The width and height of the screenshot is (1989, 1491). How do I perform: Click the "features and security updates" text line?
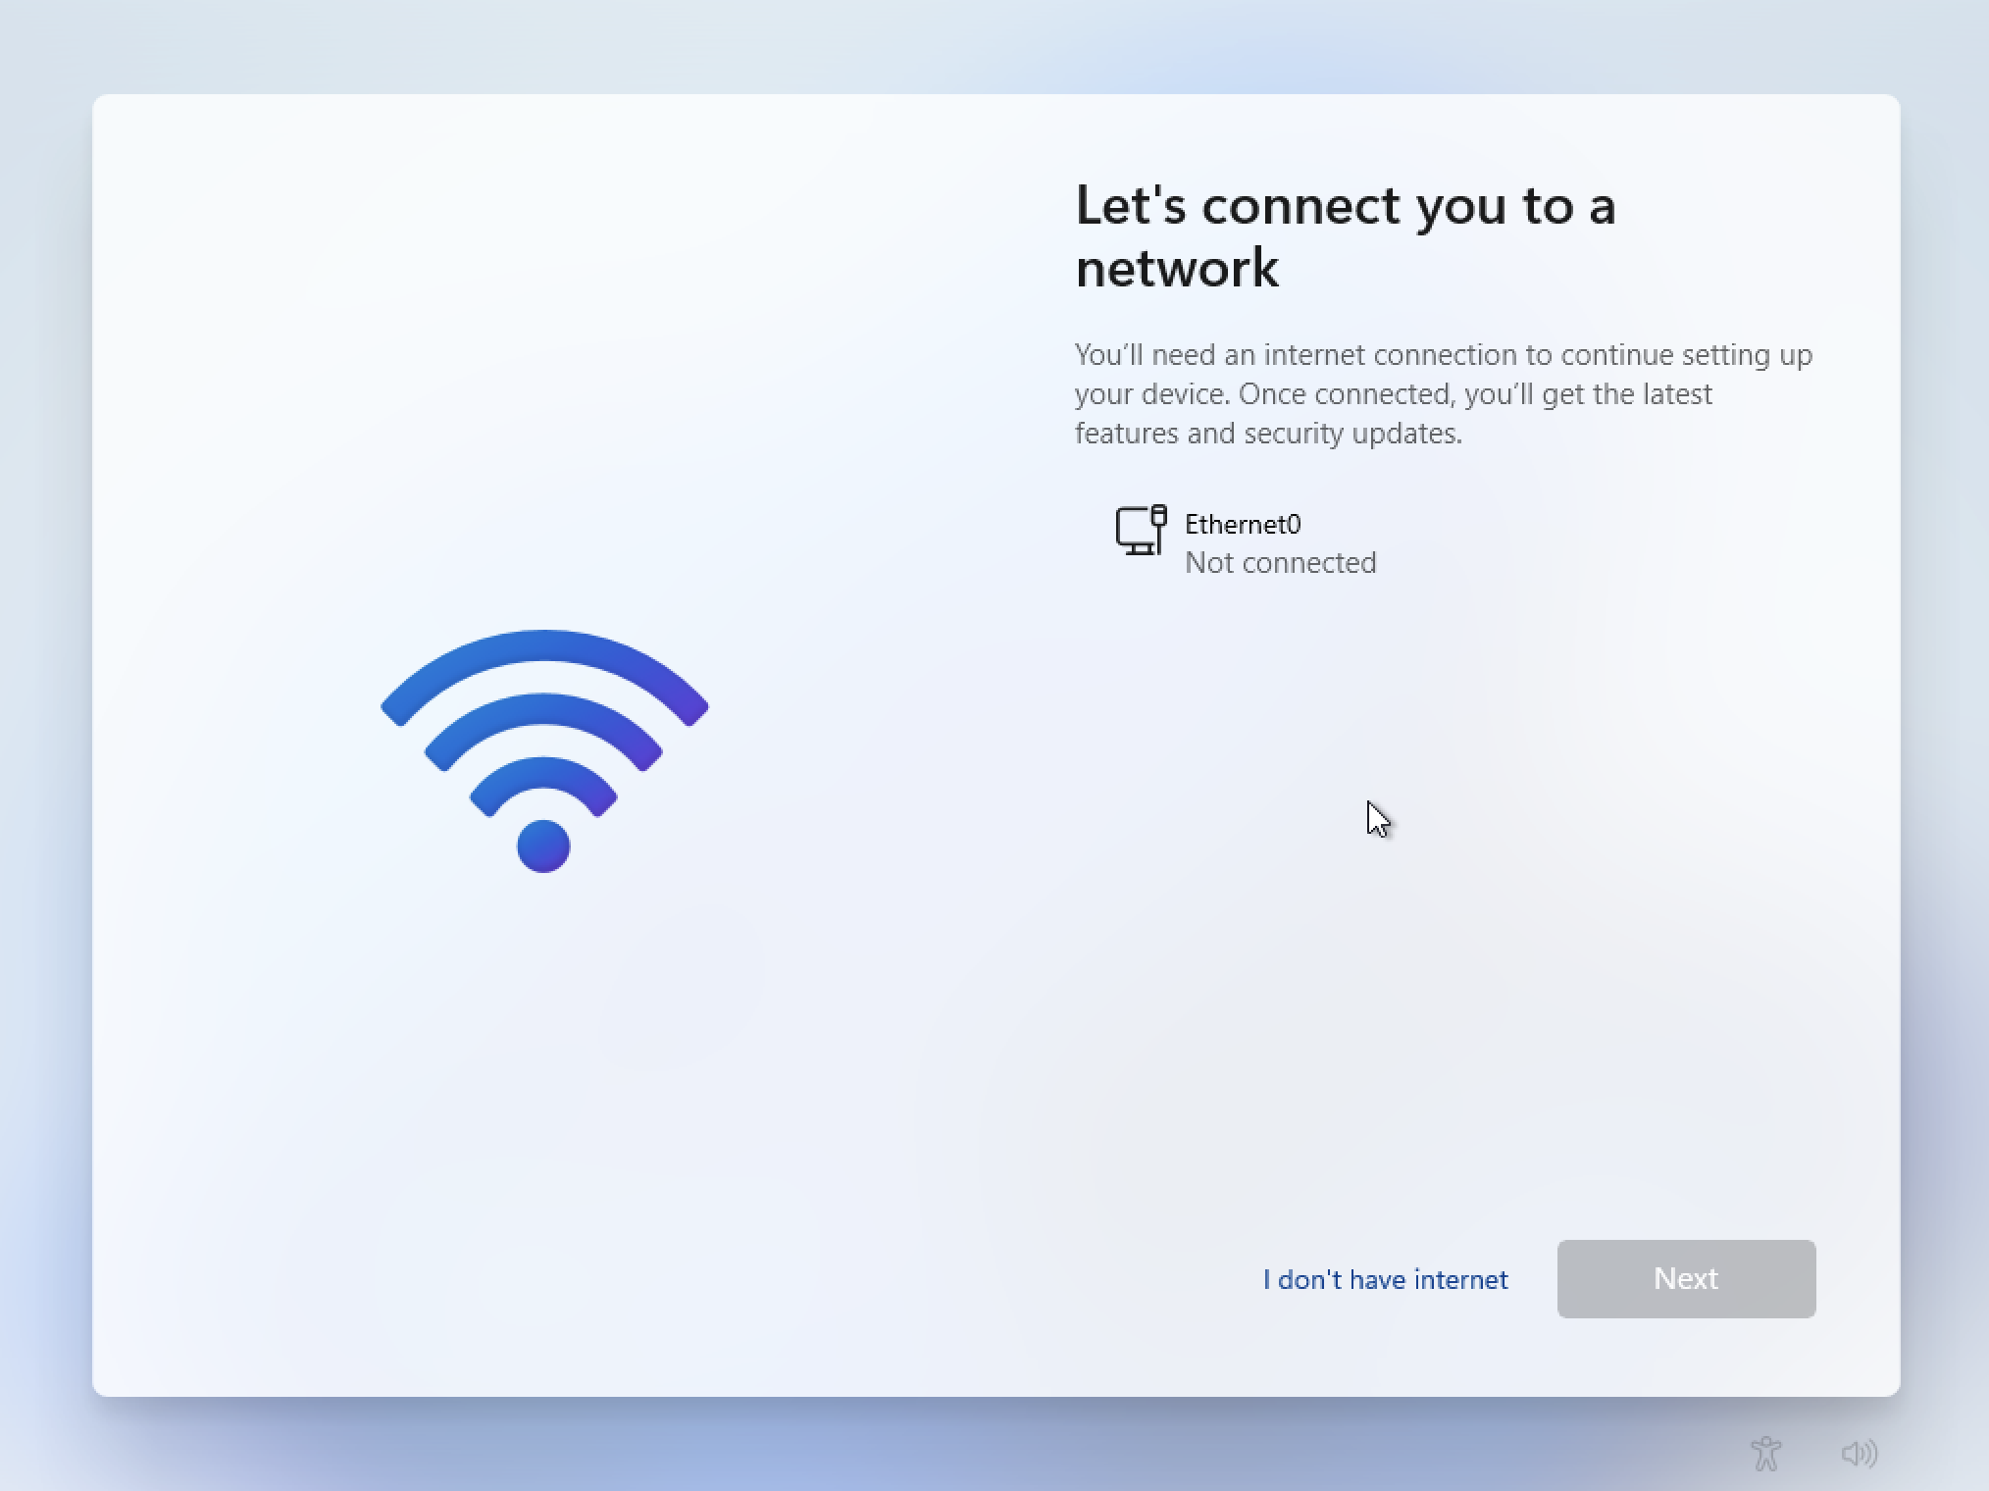(1268, 433)
